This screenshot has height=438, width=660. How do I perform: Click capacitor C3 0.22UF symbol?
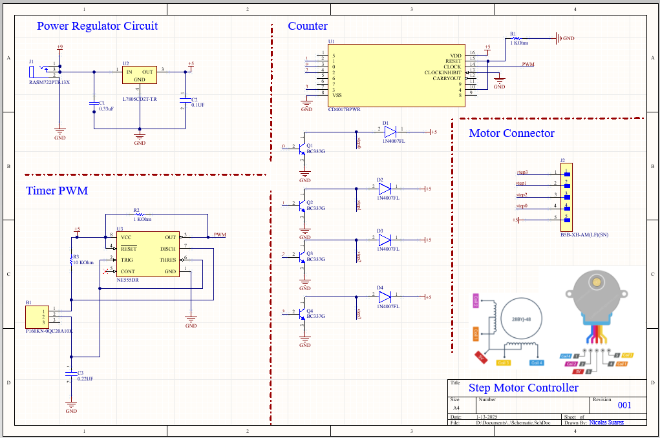[x=71, y=375]
